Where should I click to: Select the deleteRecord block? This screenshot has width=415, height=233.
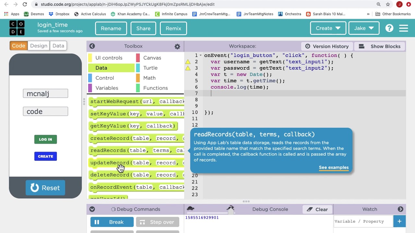pyautogui.click(x=136, y=175)
